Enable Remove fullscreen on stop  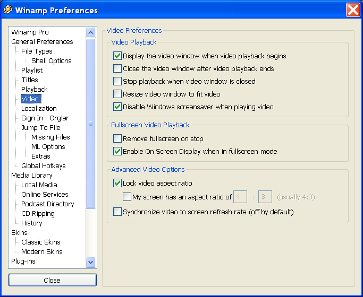pyautogui.click(x=117, y=138)
